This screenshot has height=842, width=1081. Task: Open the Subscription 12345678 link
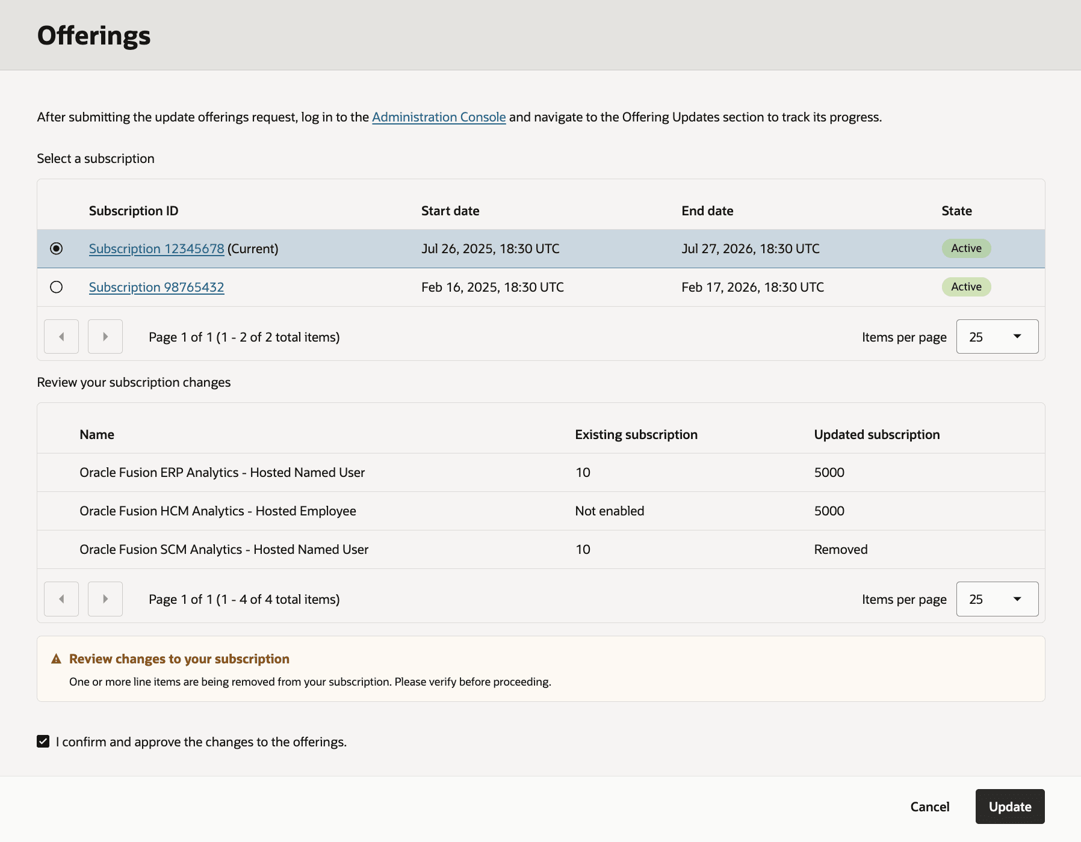(x=156, y=248)
